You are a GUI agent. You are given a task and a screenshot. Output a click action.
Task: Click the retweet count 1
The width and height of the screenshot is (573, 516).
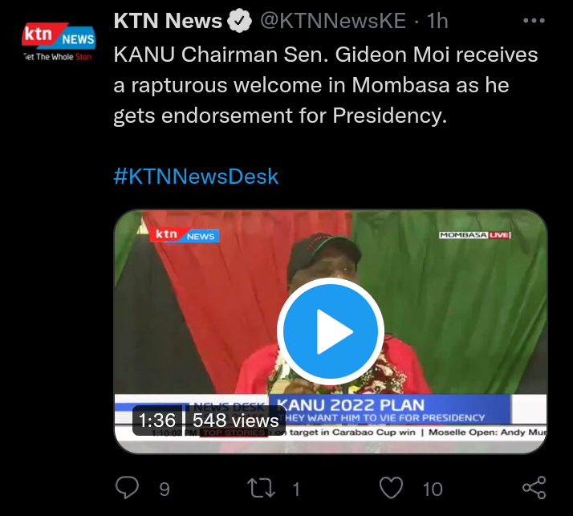point(296,489)
